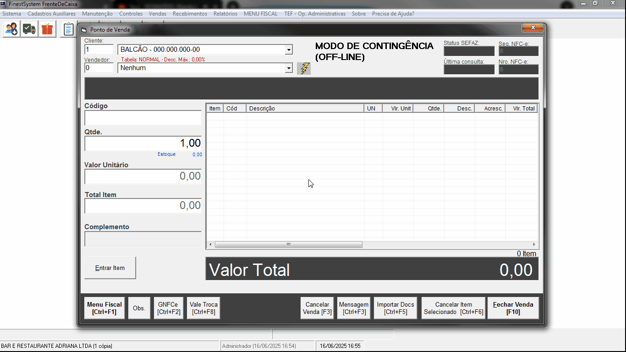This screenshot has height=352, width=626.
Task: Open the Relatórios menu
Action: (x=225, y=14)
